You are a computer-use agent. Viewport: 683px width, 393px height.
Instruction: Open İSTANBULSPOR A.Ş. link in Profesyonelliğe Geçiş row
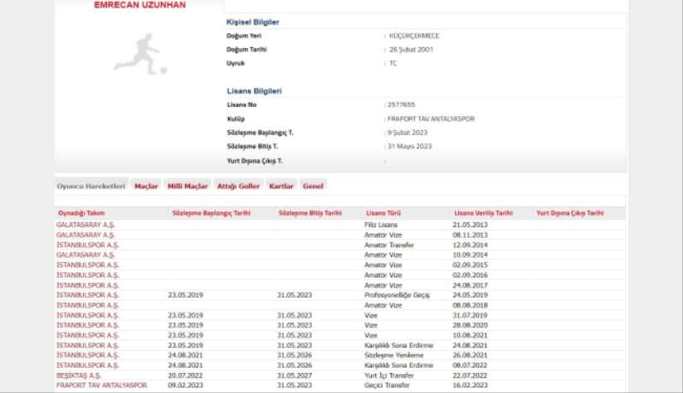[87, 294]
